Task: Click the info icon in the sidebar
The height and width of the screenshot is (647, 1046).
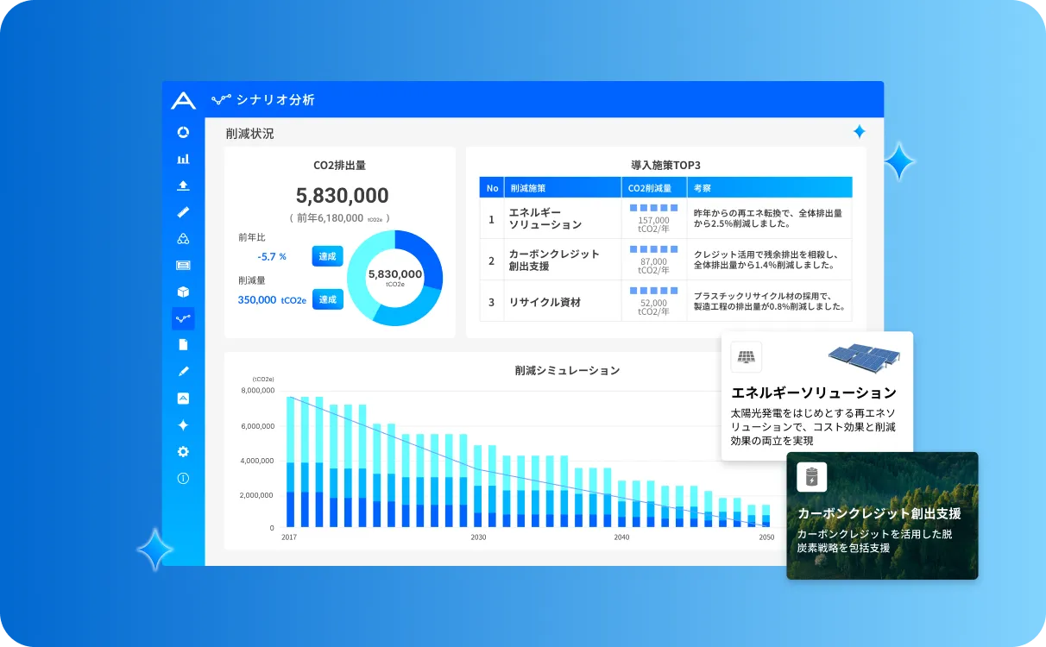Action: point(183,478)
